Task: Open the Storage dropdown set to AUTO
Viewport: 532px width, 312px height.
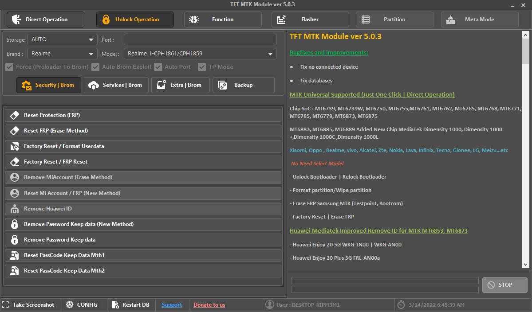Action: click(x=63, y=39)
